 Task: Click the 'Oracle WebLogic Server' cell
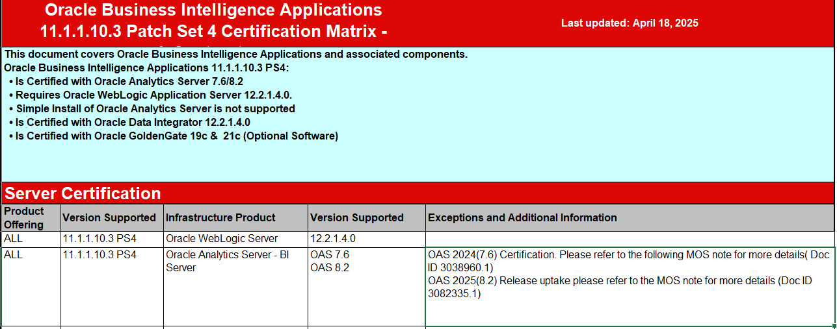[x=235, y=239]
